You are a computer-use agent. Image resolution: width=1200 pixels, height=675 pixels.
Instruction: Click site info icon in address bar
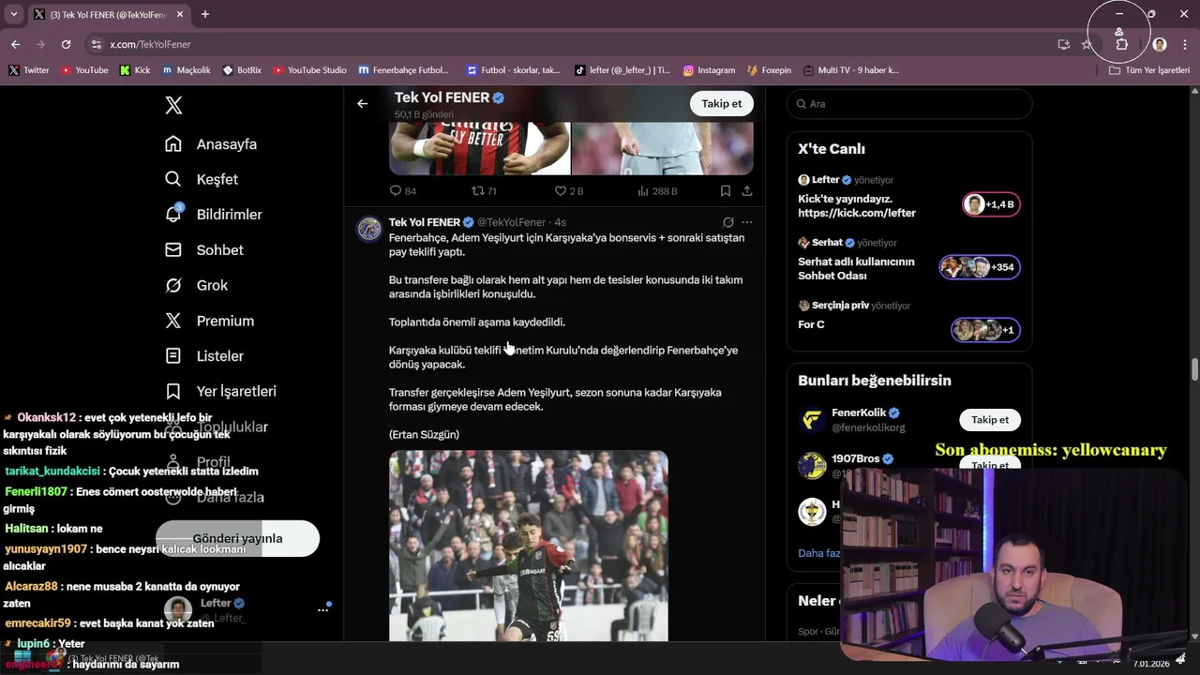coord(96,44)
